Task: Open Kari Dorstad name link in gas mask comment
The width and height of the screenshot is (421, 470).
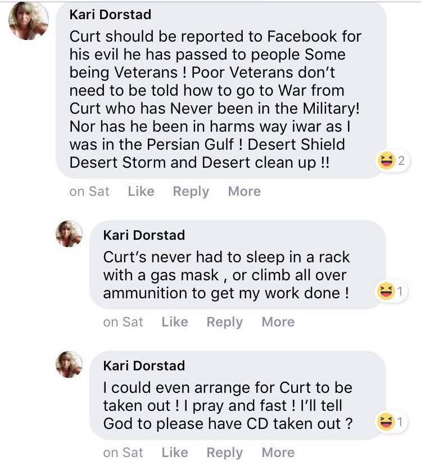Action: click(144, 235)
